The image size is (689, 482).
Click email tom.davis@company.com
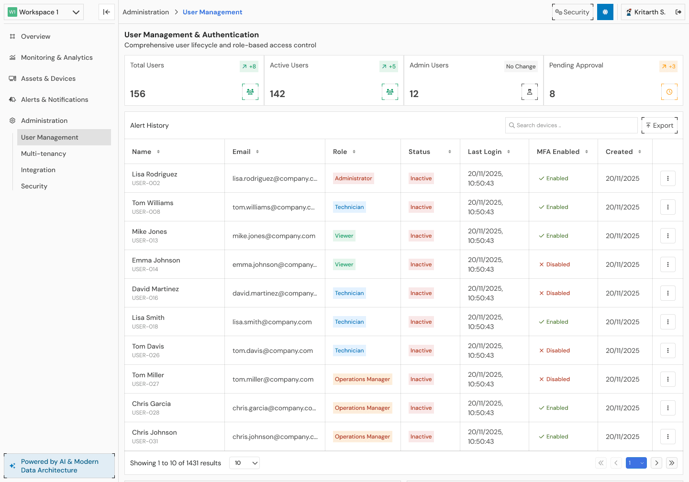tap(273, 351)
